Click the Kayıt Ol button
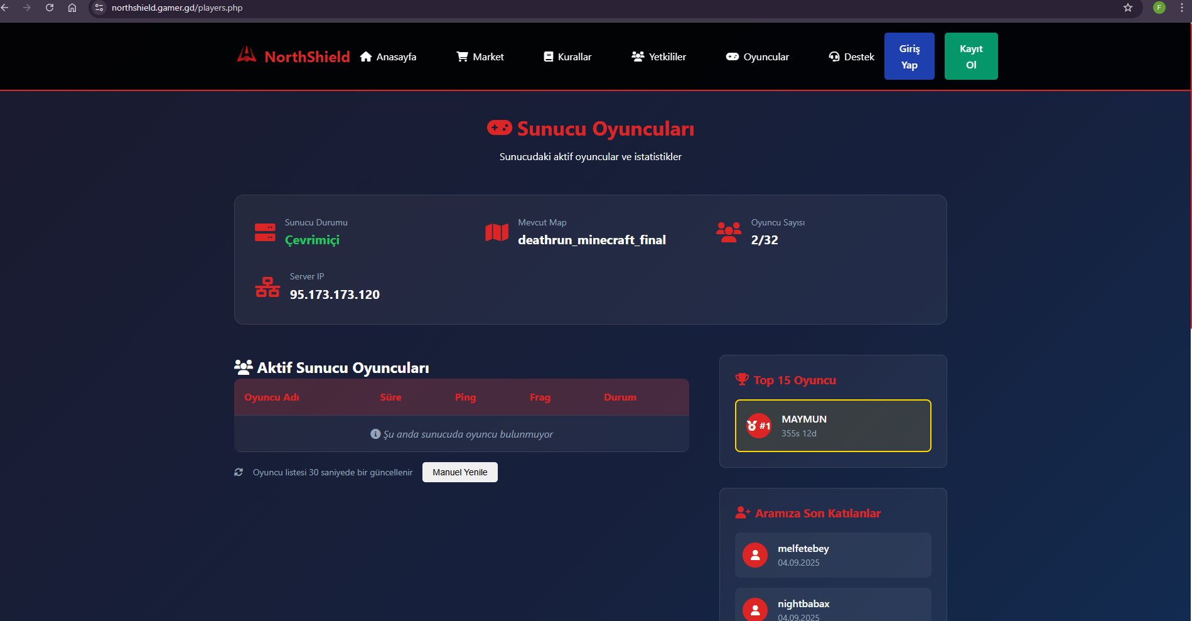This screenshot has height=621, width=1192. coord(971,57)
